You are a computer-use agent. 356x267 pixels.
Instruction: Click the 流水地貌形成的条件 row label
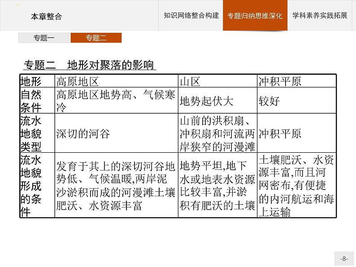coord(37,185)
